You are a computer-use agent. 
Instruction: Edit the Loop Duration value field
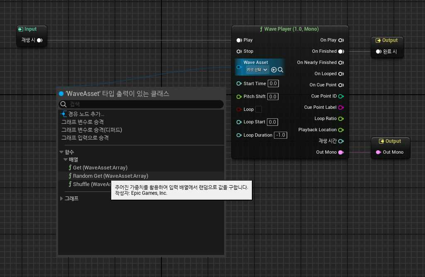point(281,135)
